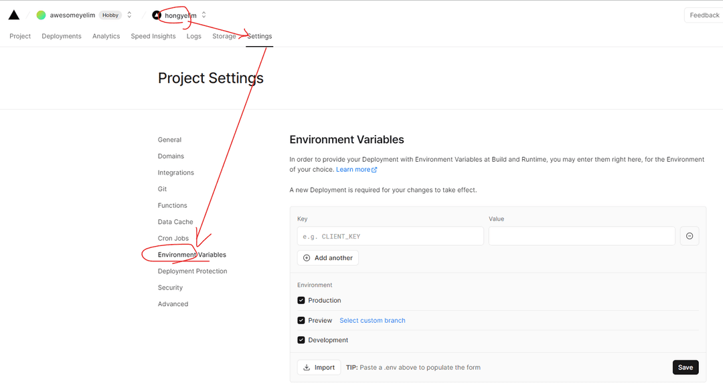The image size is (723, 387).
Task: Open the hongyelim project switcher chevrons
Action: tap(204, 15)
